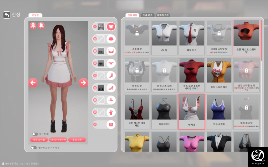The height and width of the screenshot is (167, 268).
Task: Click the back arrow next to 찬장
Action: [7, 15]
